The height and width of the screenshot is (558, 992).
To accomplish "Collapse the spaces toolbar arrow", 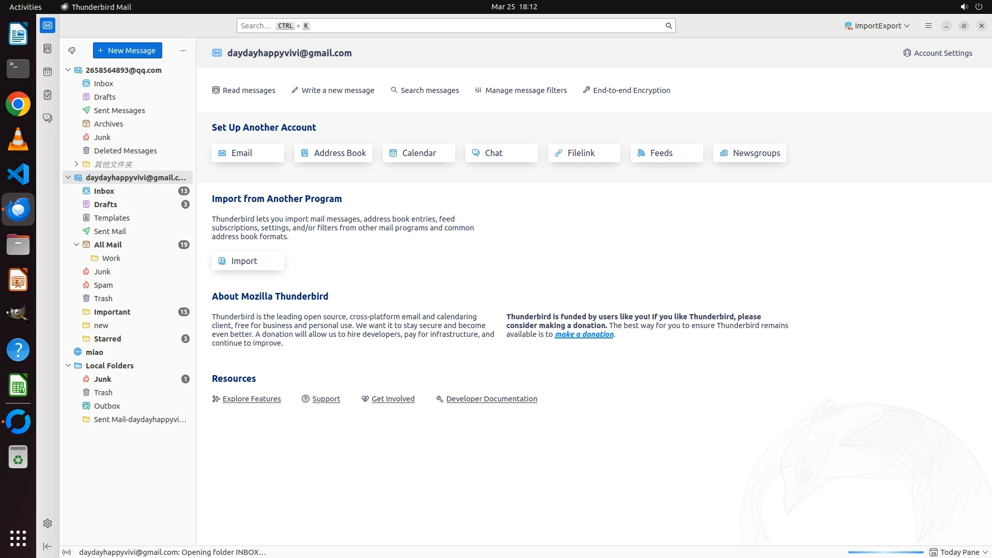I will pyautogui.click(x=48, y=546).
